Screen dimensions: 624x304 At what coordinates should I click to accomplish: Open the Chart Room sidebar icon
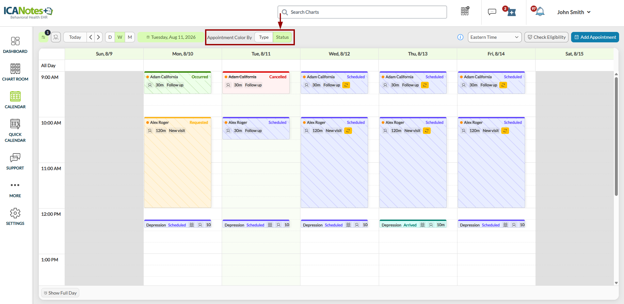[x=15, y=69]
